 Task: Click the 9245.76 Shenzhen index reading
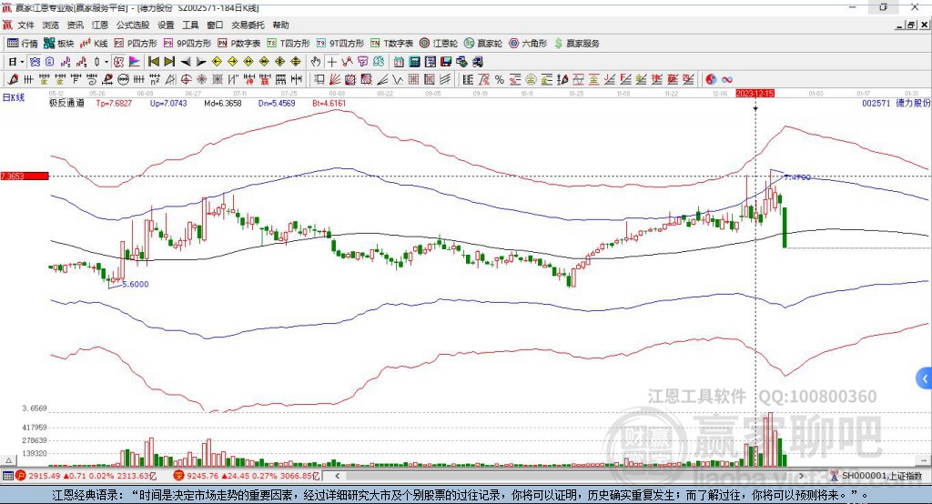coord(201,476)
